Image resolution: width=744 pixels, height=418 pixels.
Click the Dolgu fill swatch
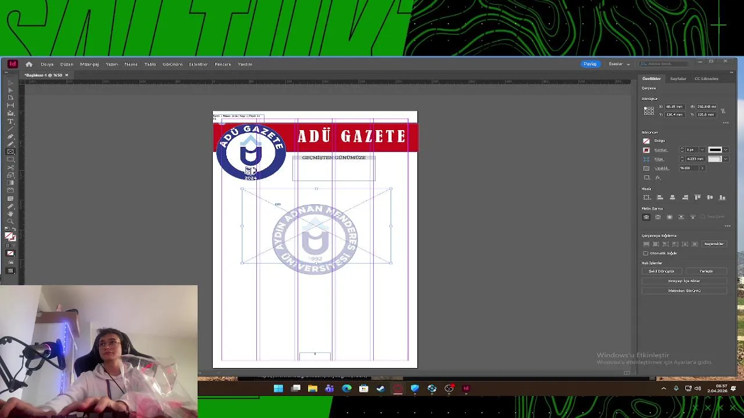[646, 140]
